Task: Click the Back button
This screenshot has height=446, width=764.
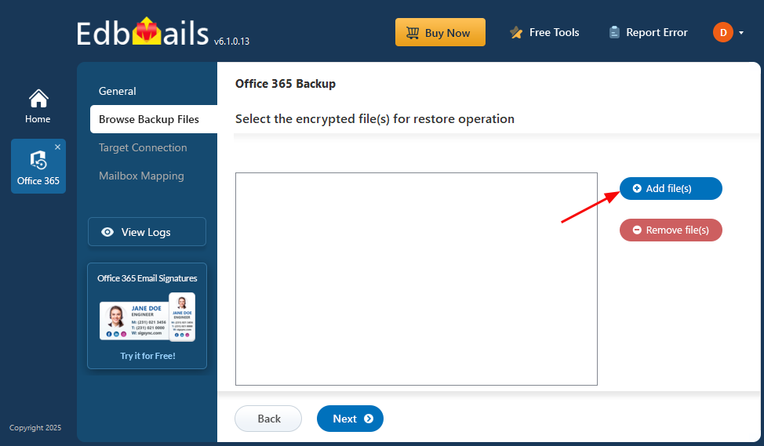Action: (x=268, y=419)
